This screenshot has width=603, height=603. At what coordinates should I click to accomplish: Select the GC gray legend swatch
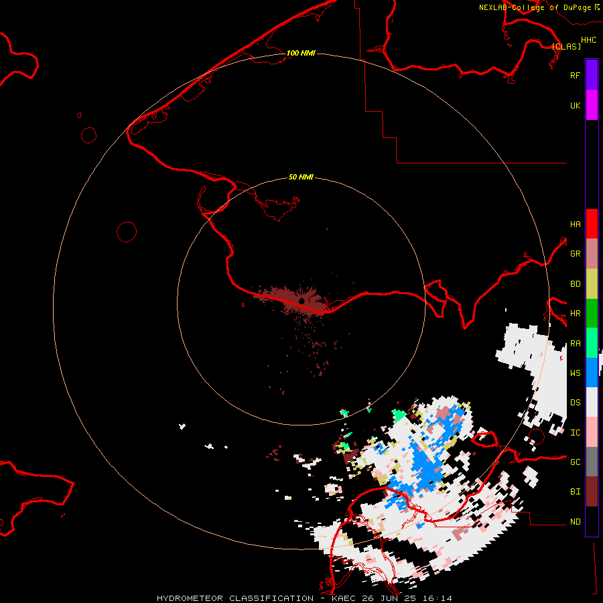[592, 462]
